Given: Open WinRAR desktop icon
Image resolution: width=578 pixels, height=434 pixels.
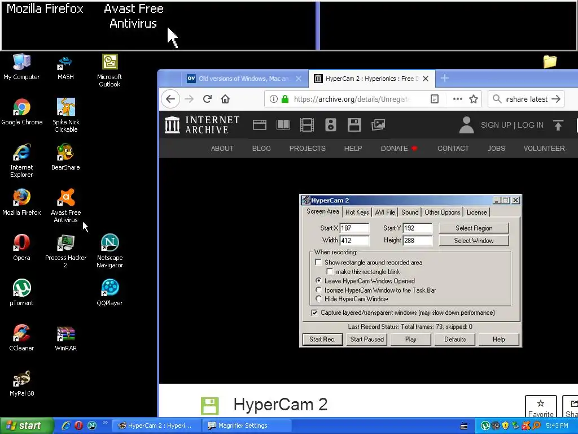Looking at the screenshot, I should pyautogui.click(x=65, y=338).
